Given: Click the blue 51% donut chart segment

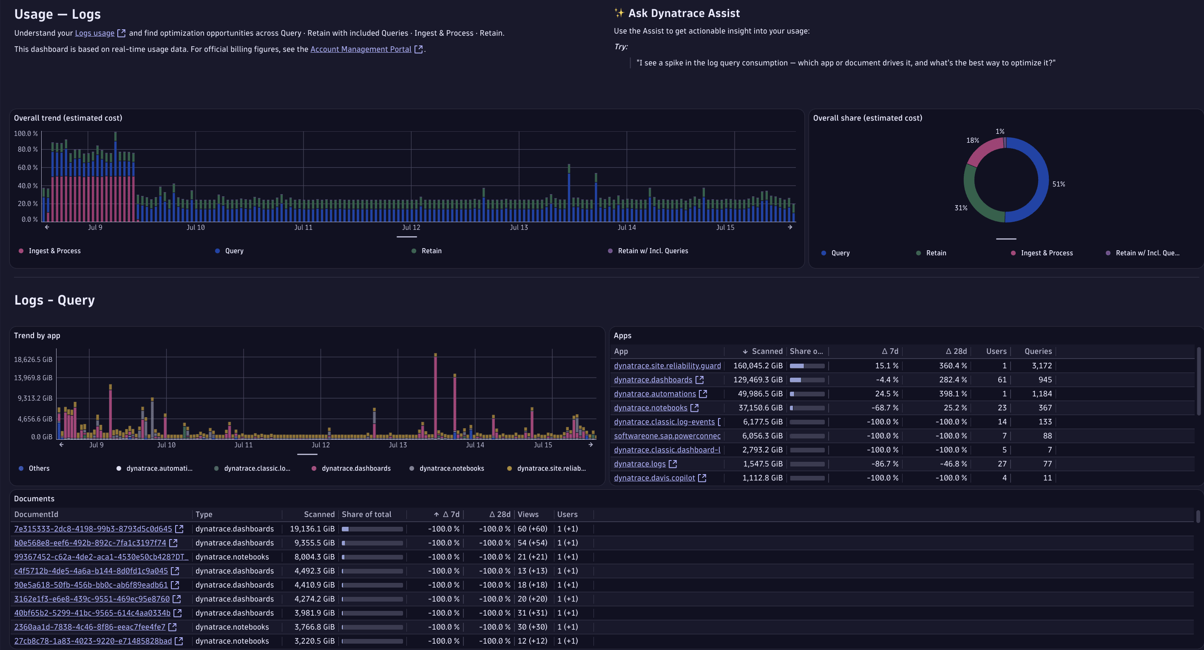Looking at the screenshot, I should point(1043,180).
